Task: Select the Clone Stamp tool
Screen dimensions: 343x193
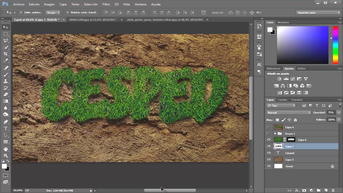Action: tap(6, 81)
